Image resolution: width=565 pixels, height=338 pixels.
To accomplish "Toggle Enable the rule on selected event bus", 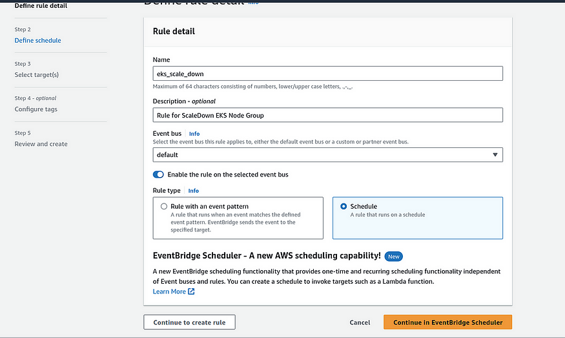I will 158,174.
